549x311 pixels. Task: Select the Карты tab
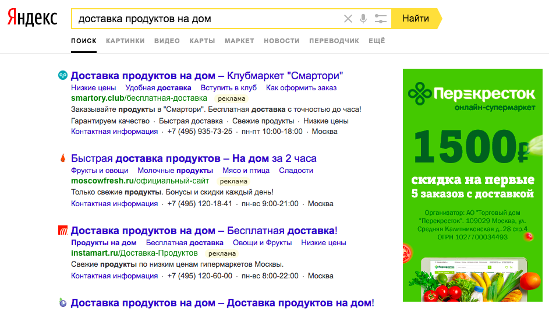(x=202, y=41)
